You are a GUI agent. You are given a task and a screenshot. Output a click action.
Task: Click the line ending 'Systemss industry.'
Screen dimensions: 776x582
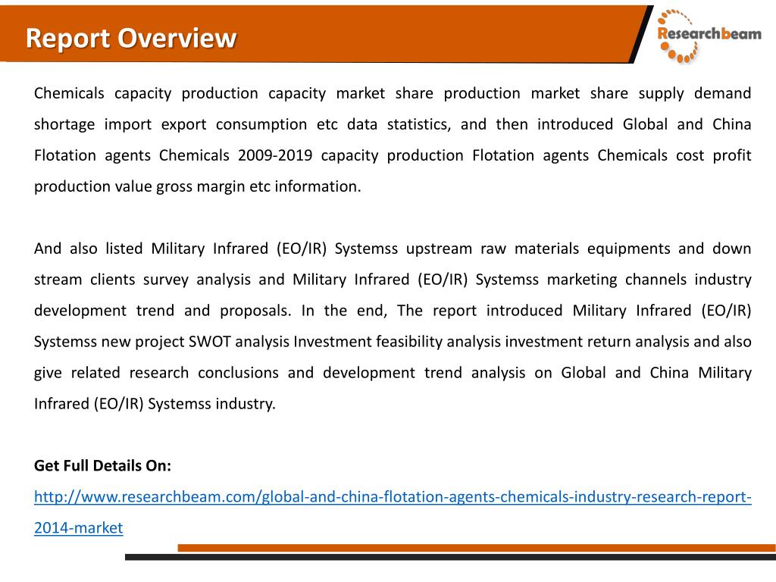155,404
